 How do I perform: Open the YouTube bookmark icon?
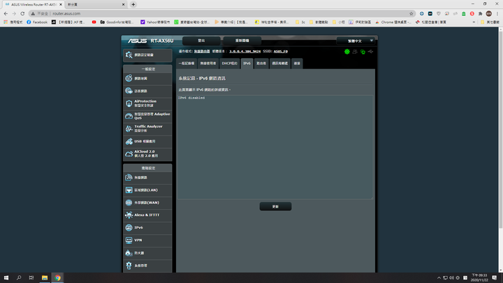pos(94,22)
